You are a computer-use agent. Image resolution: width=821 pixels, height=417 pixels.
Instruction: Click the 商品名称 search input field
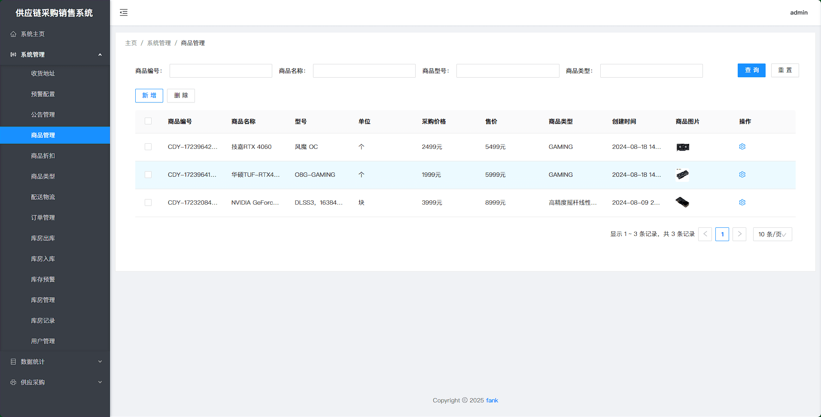click(364, 71)
